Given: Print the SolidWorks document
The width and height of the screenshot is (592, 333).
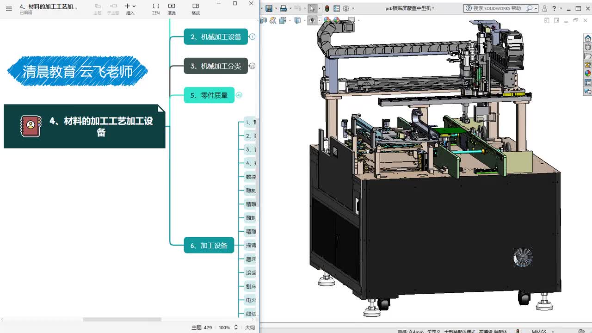Looking at the screenshot, I should [283, 8].
